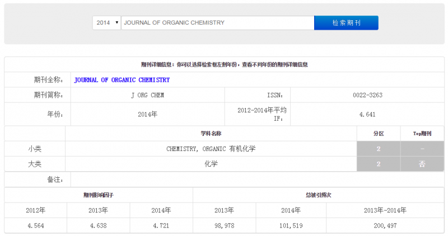The image size is (448, 236).
Task: Click the 小类 row label
Action: click(35, 149)
